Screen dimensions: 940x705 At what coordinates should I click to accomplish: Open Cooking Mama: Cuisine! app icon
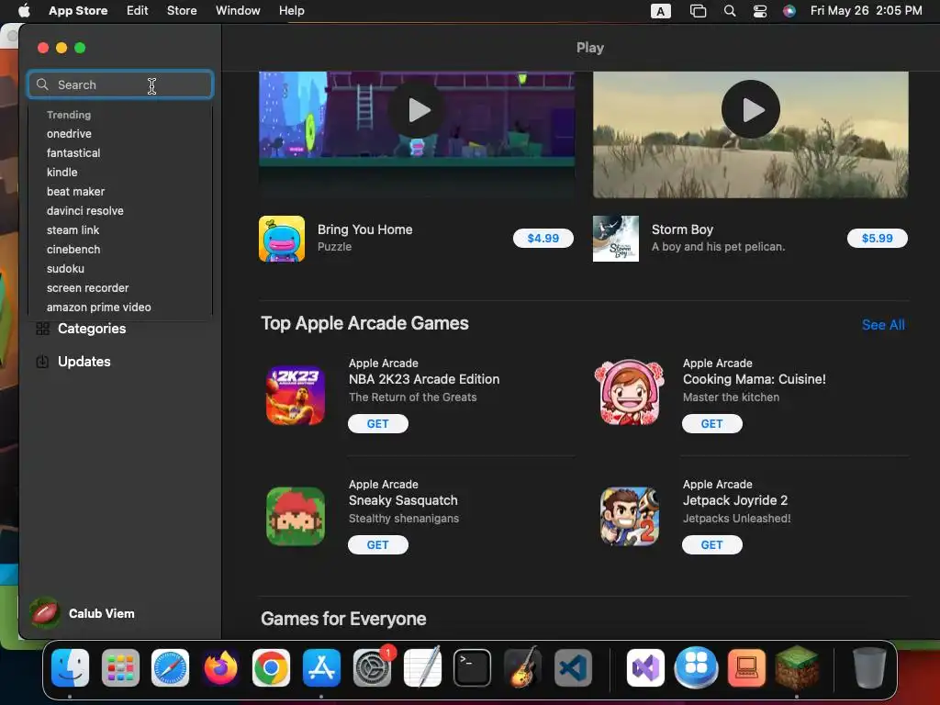pyautogui.click(x=630, y=393)
